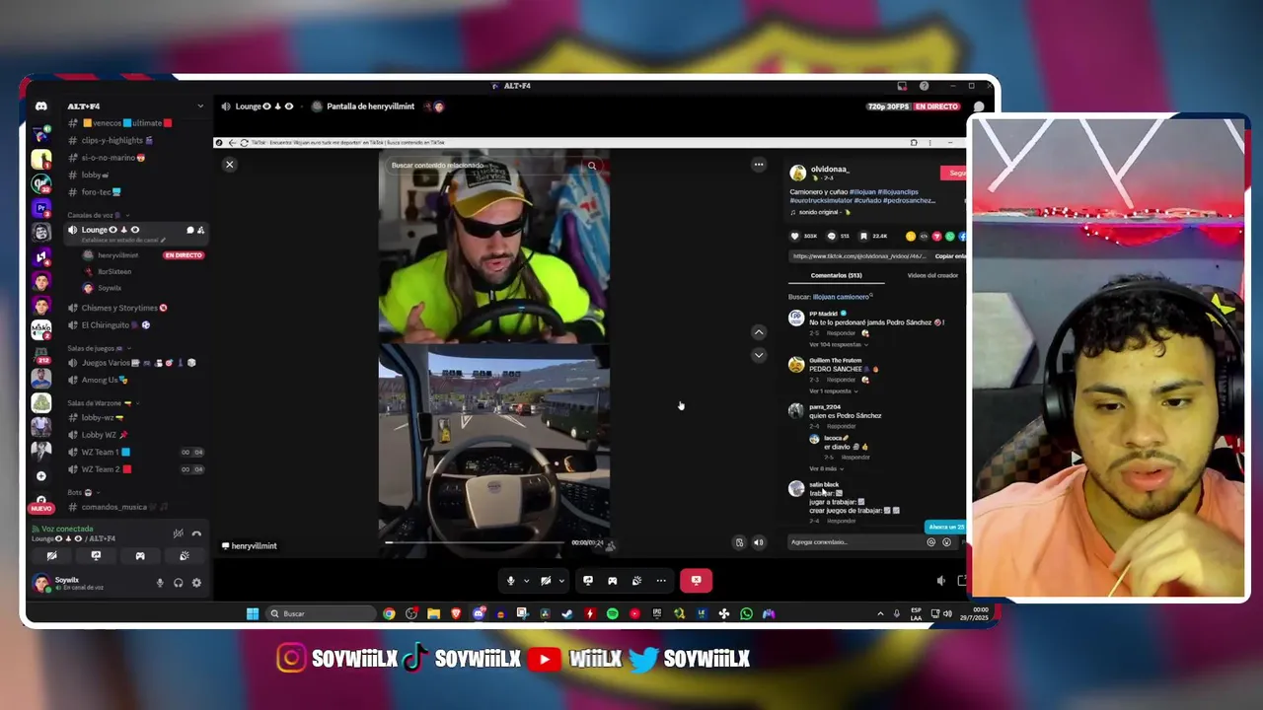The height and width of the screenshot is (710, 1263).
Task: Click illojuan camionero search suggestion
Action: (842, 297)
